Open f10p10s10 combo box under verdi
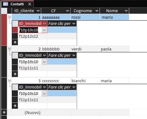The height and width of the screenshot is (119, 147). click(44, 62)
